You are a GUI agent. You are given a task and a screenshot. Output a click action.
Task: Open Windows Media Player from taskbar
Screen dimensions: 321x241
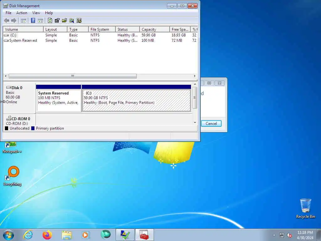point(86,235)
